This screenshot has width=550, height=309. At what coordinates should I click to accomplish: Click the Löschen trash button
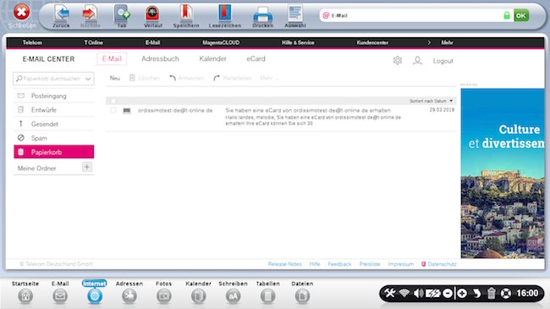point(145,78)
